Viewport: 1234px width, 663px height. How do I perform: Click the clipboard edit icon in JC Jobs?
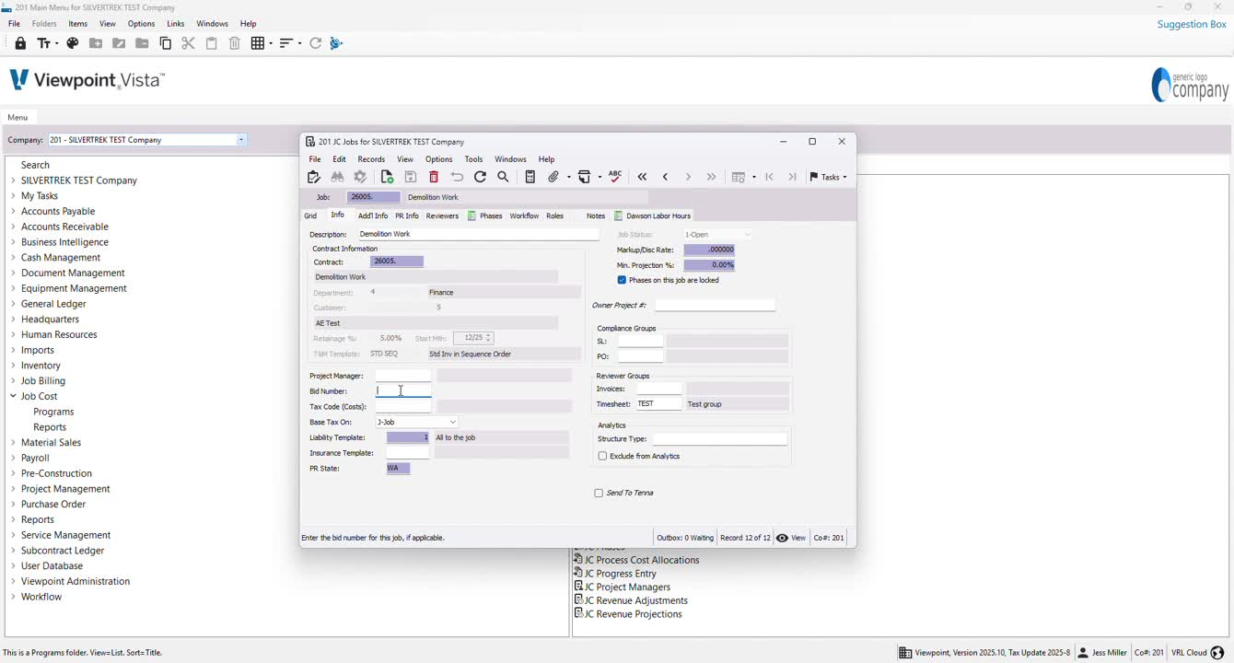pyautogui.click(x=313, y=177)
